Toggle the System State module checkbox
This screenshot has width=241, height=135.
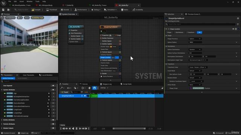tap(82, 42)
